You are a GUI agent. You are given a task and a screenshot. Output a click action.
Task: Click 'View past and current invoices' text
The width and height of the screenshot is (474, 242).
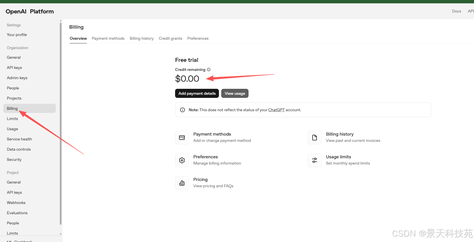353,141
